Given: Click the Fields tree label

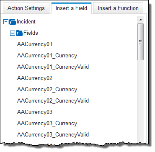Looking at the screenshot, I should tap(31, 33).
